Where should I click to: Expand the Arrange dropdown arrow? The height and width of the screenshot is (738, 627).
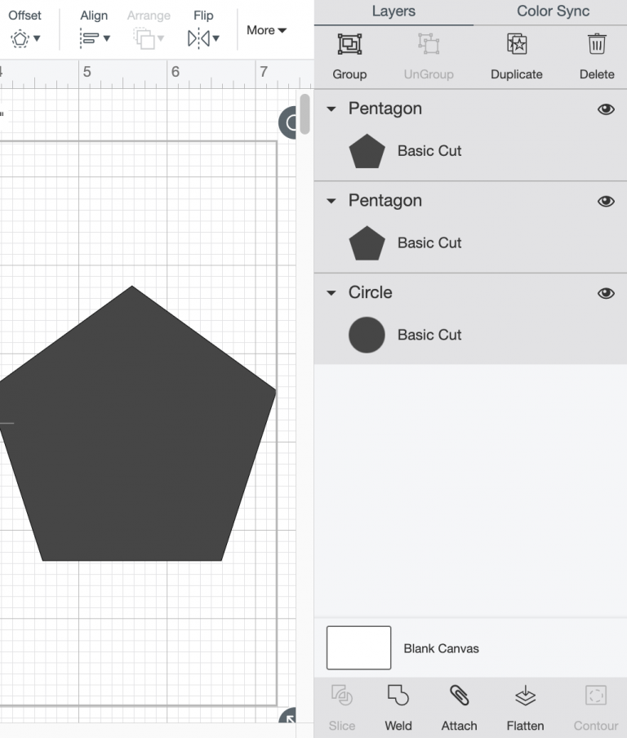coord(161,38)
